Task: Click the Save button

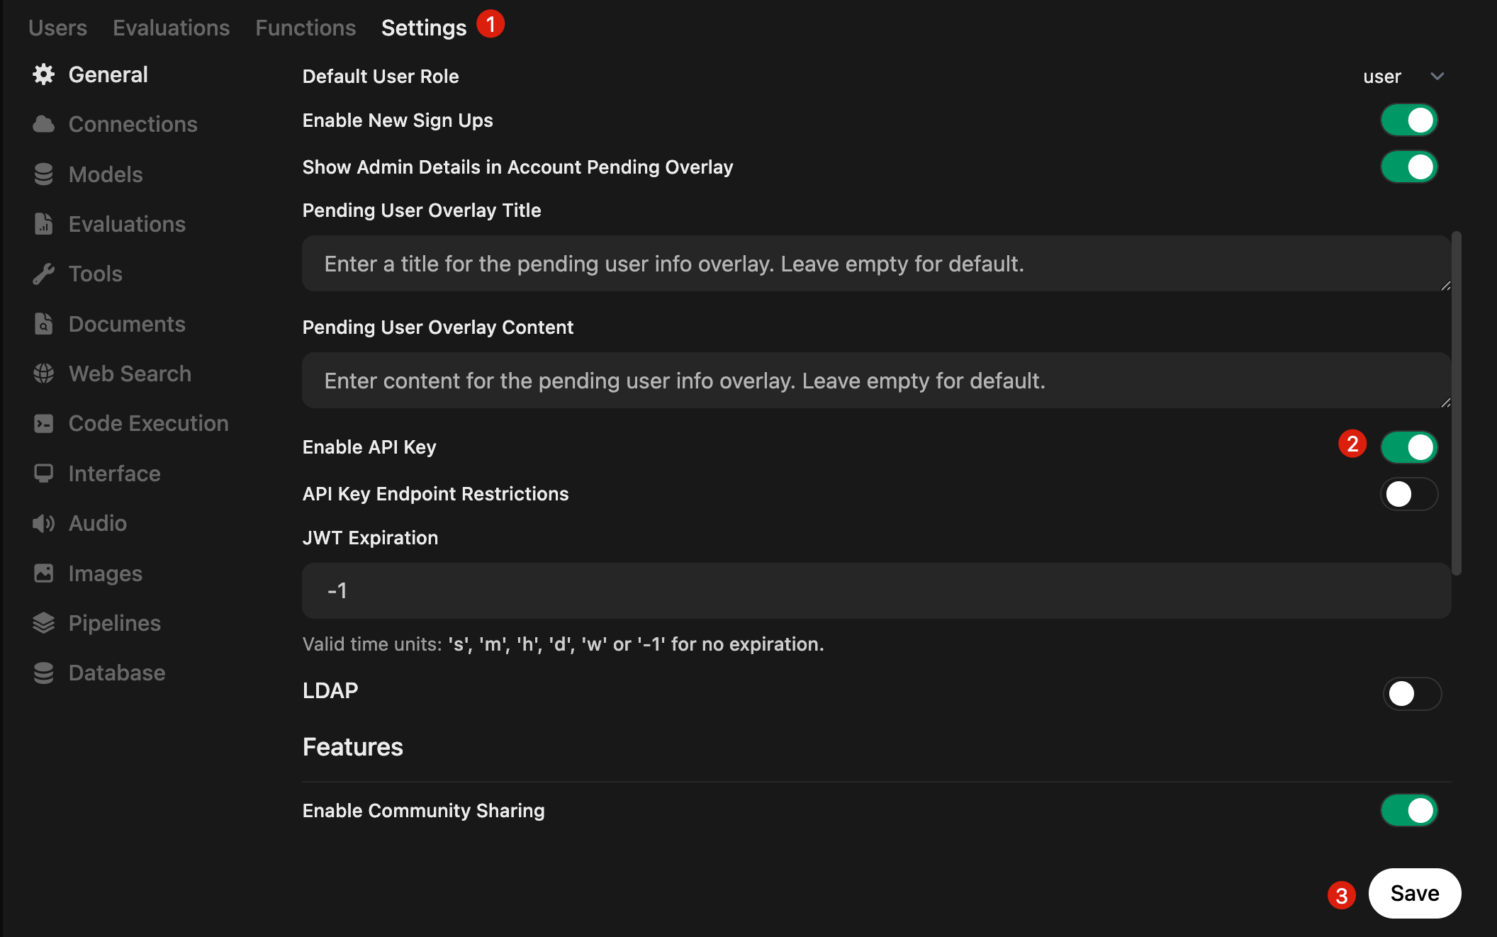Action: 1415,893
